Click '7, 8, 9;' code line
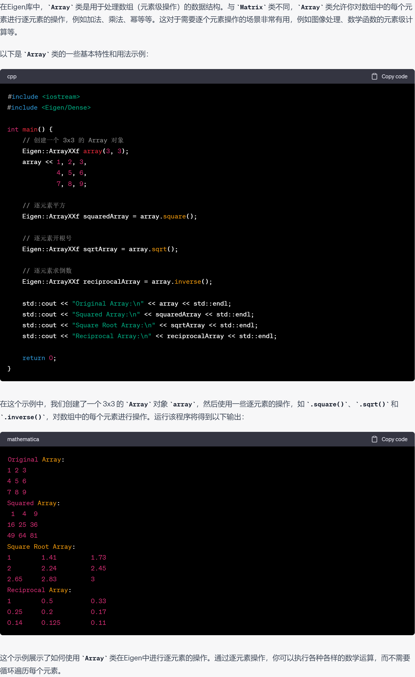 pyautogui.click(x=71, y=184)
